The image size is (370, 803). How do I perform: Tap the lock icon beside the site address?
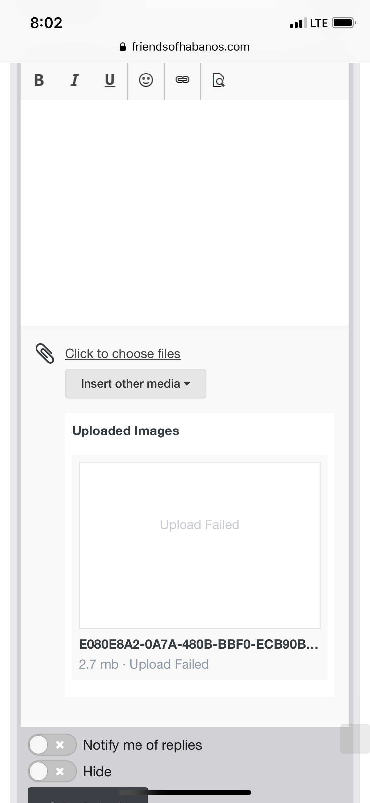click(x=123, y=47)
